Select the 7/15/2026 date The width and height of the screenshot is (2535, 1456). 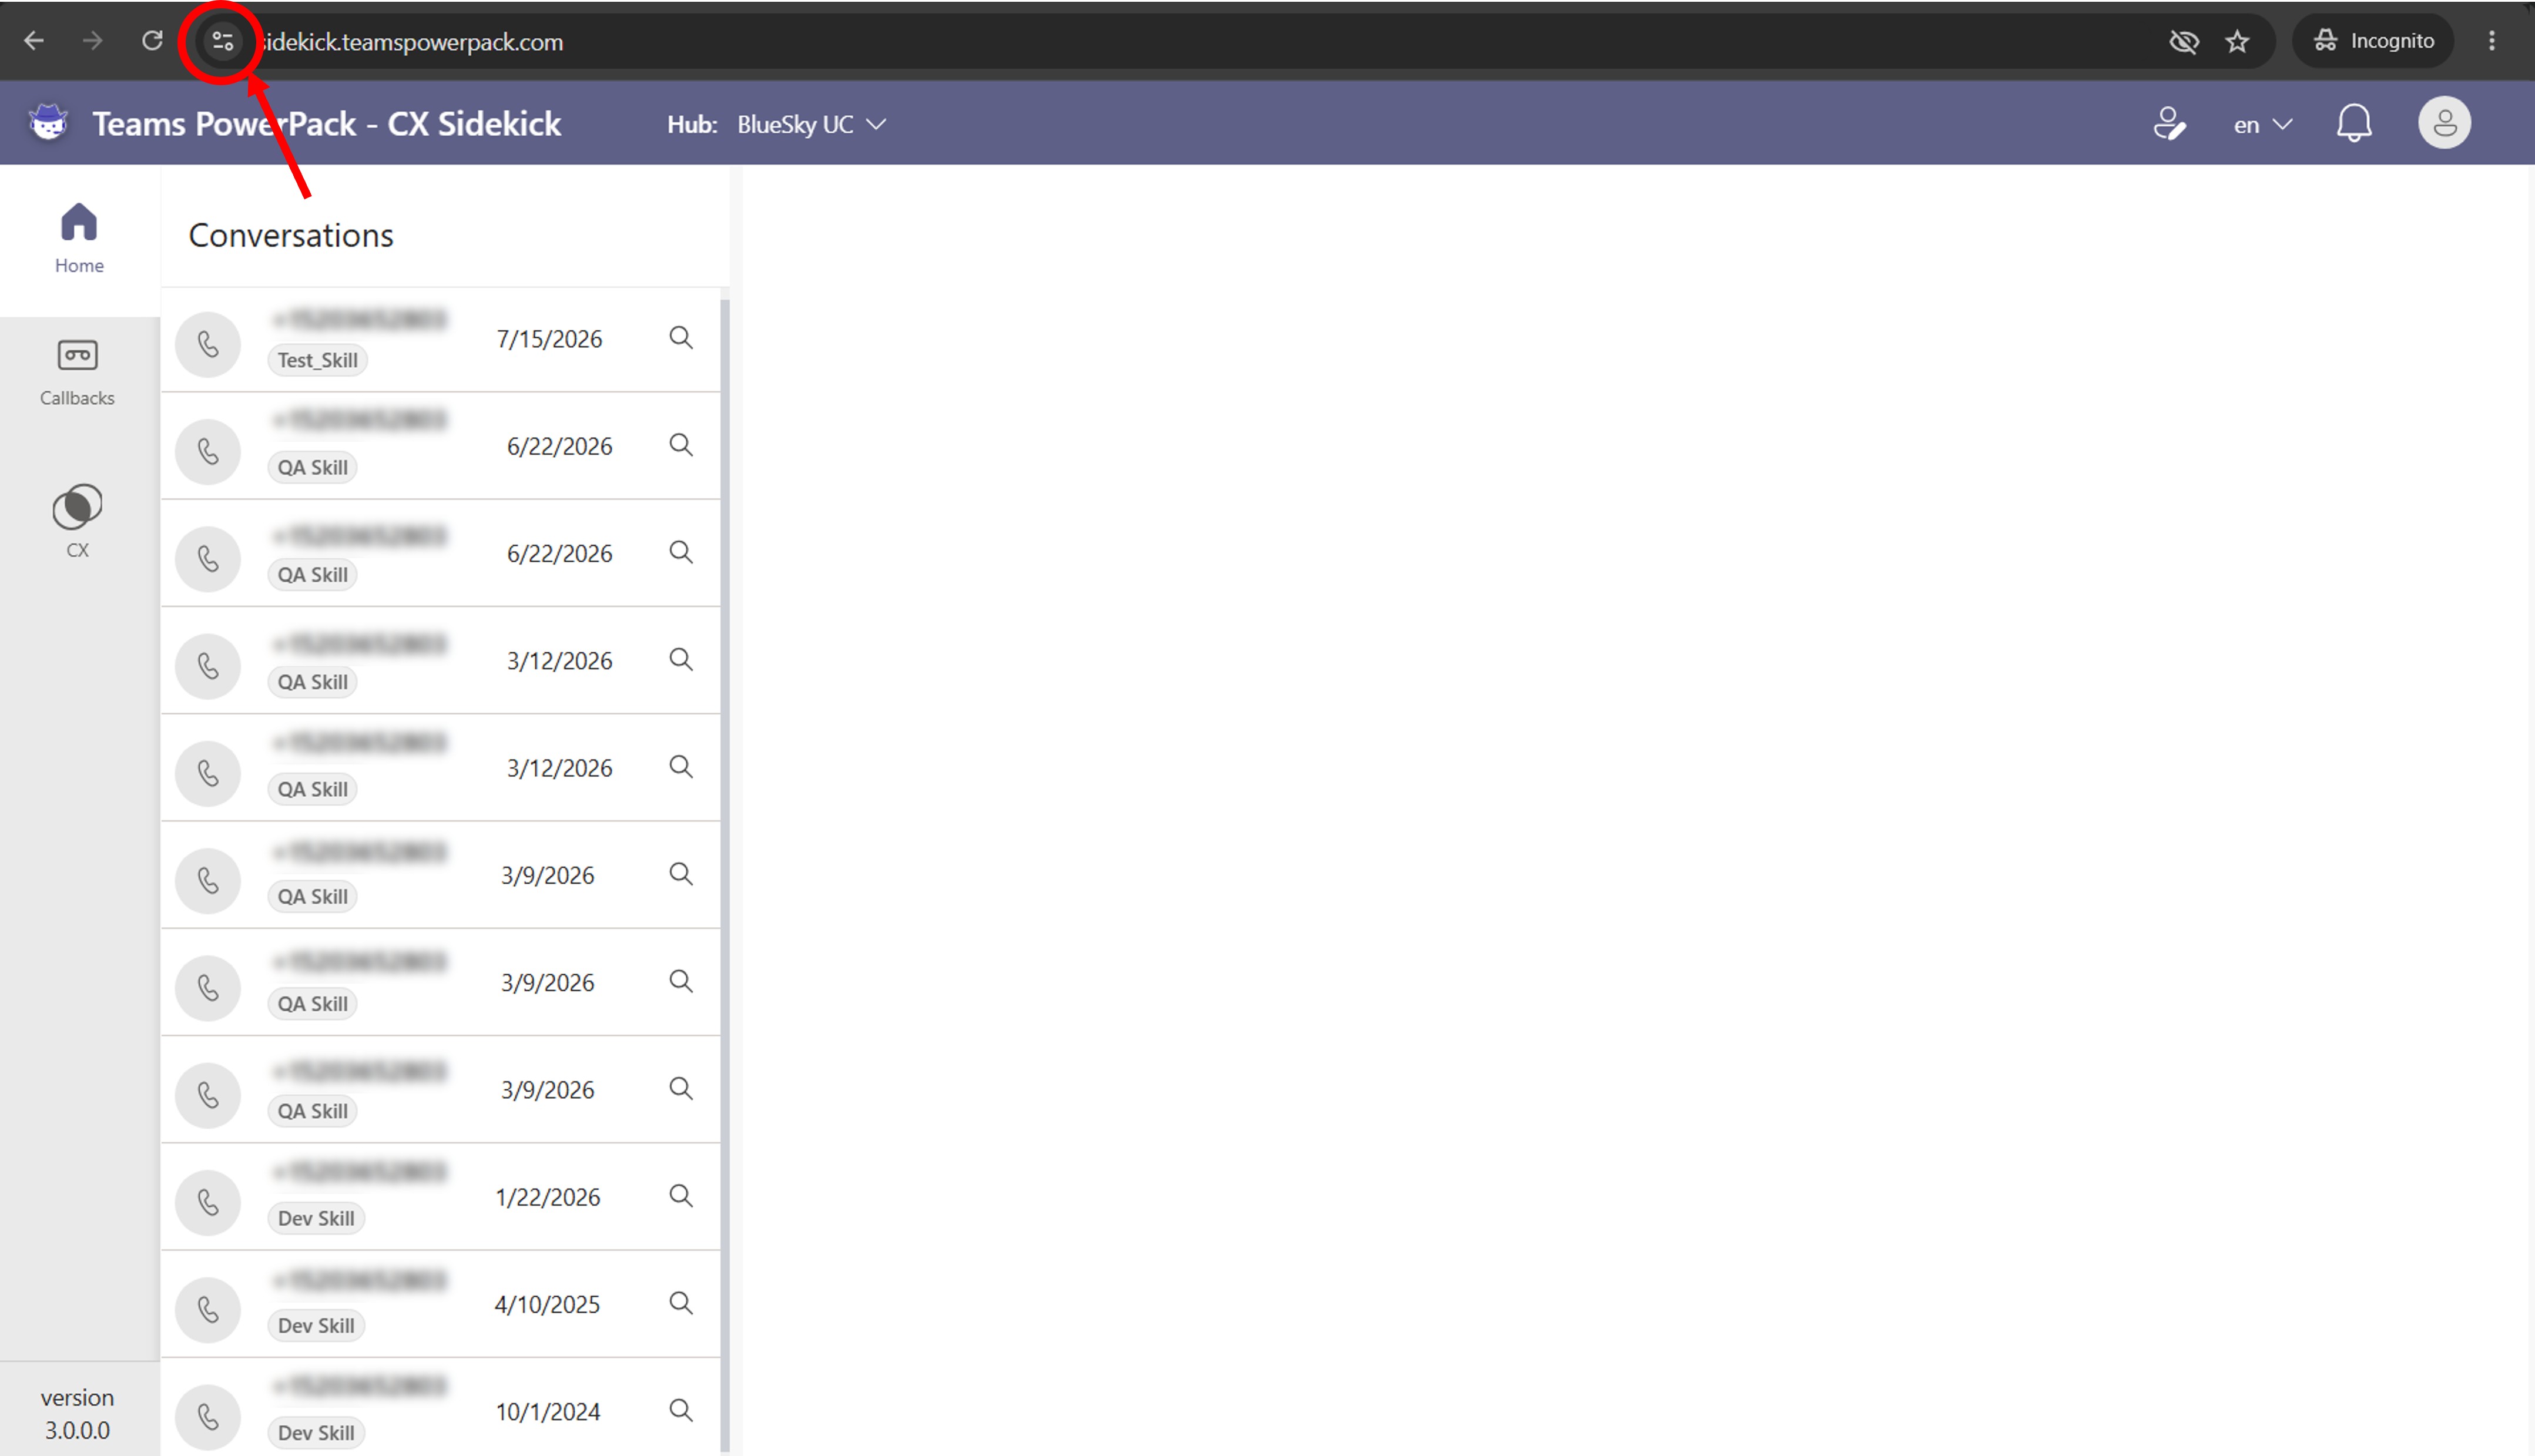(x=549, y=339)
